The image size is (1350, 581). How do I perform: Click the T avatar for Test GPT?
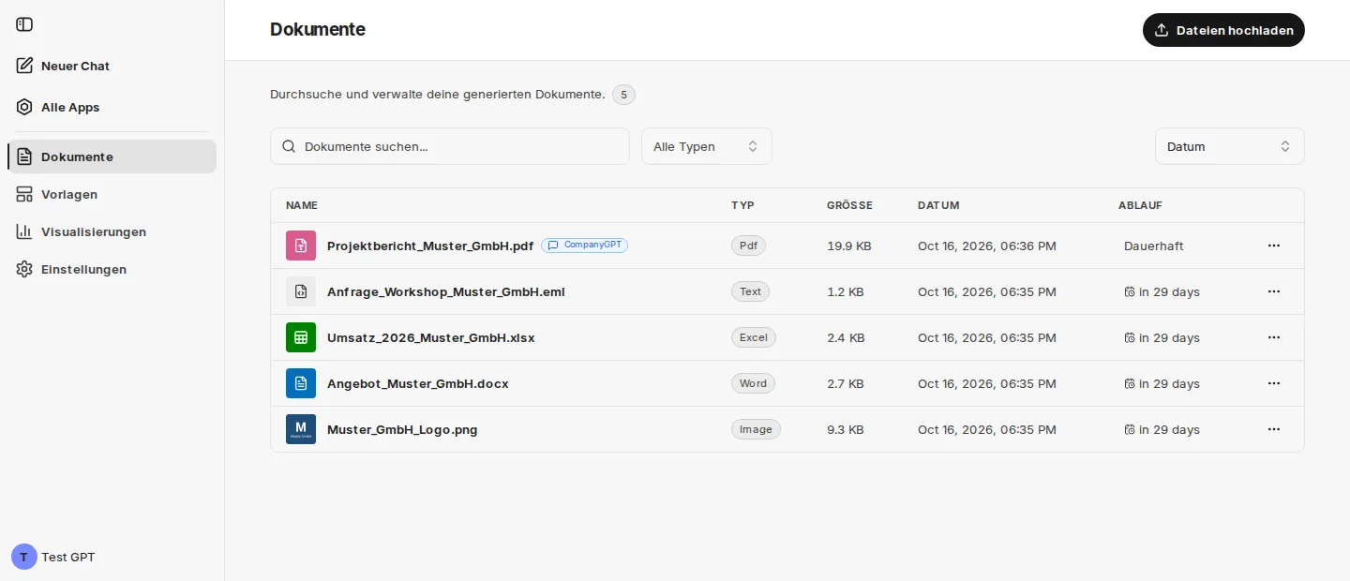click(24, 557)
